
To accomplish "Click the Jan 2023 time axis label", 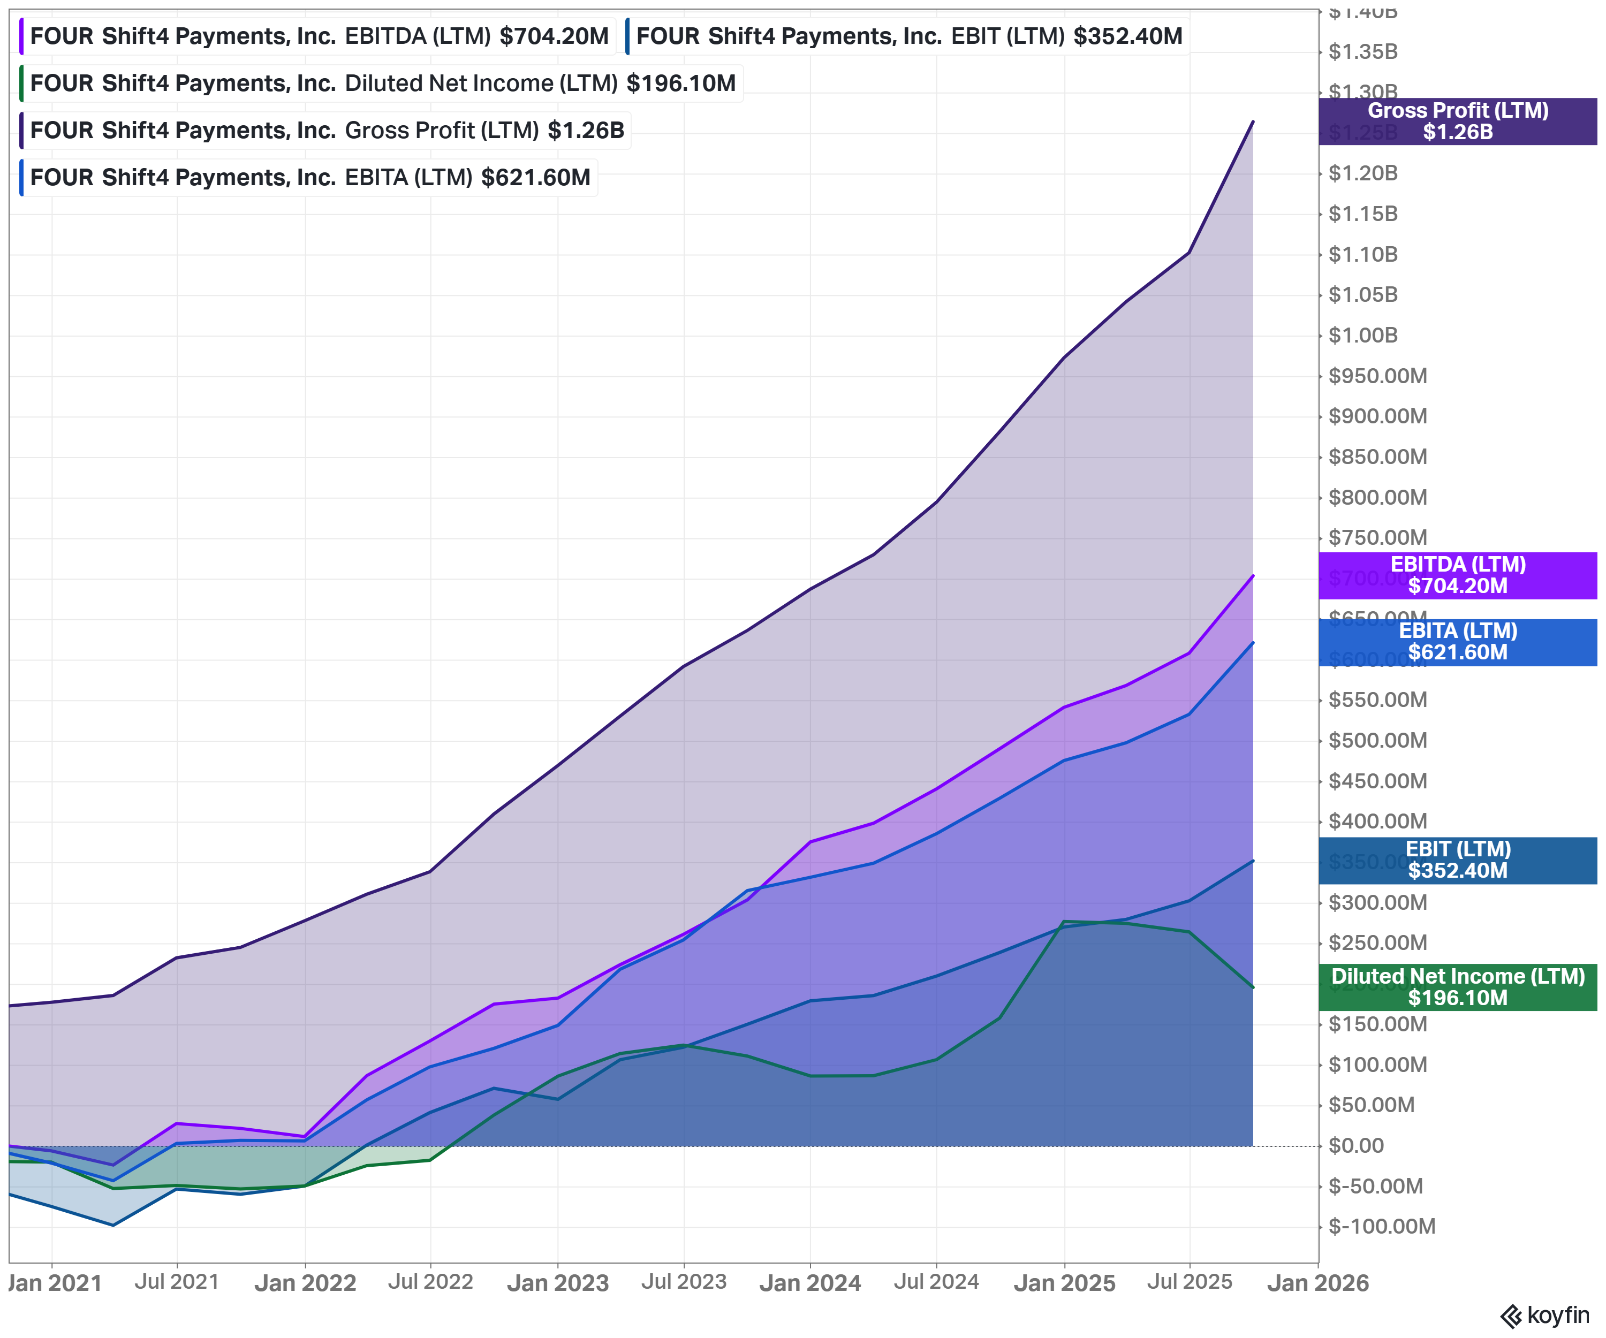I will (x=557, y=1283).
